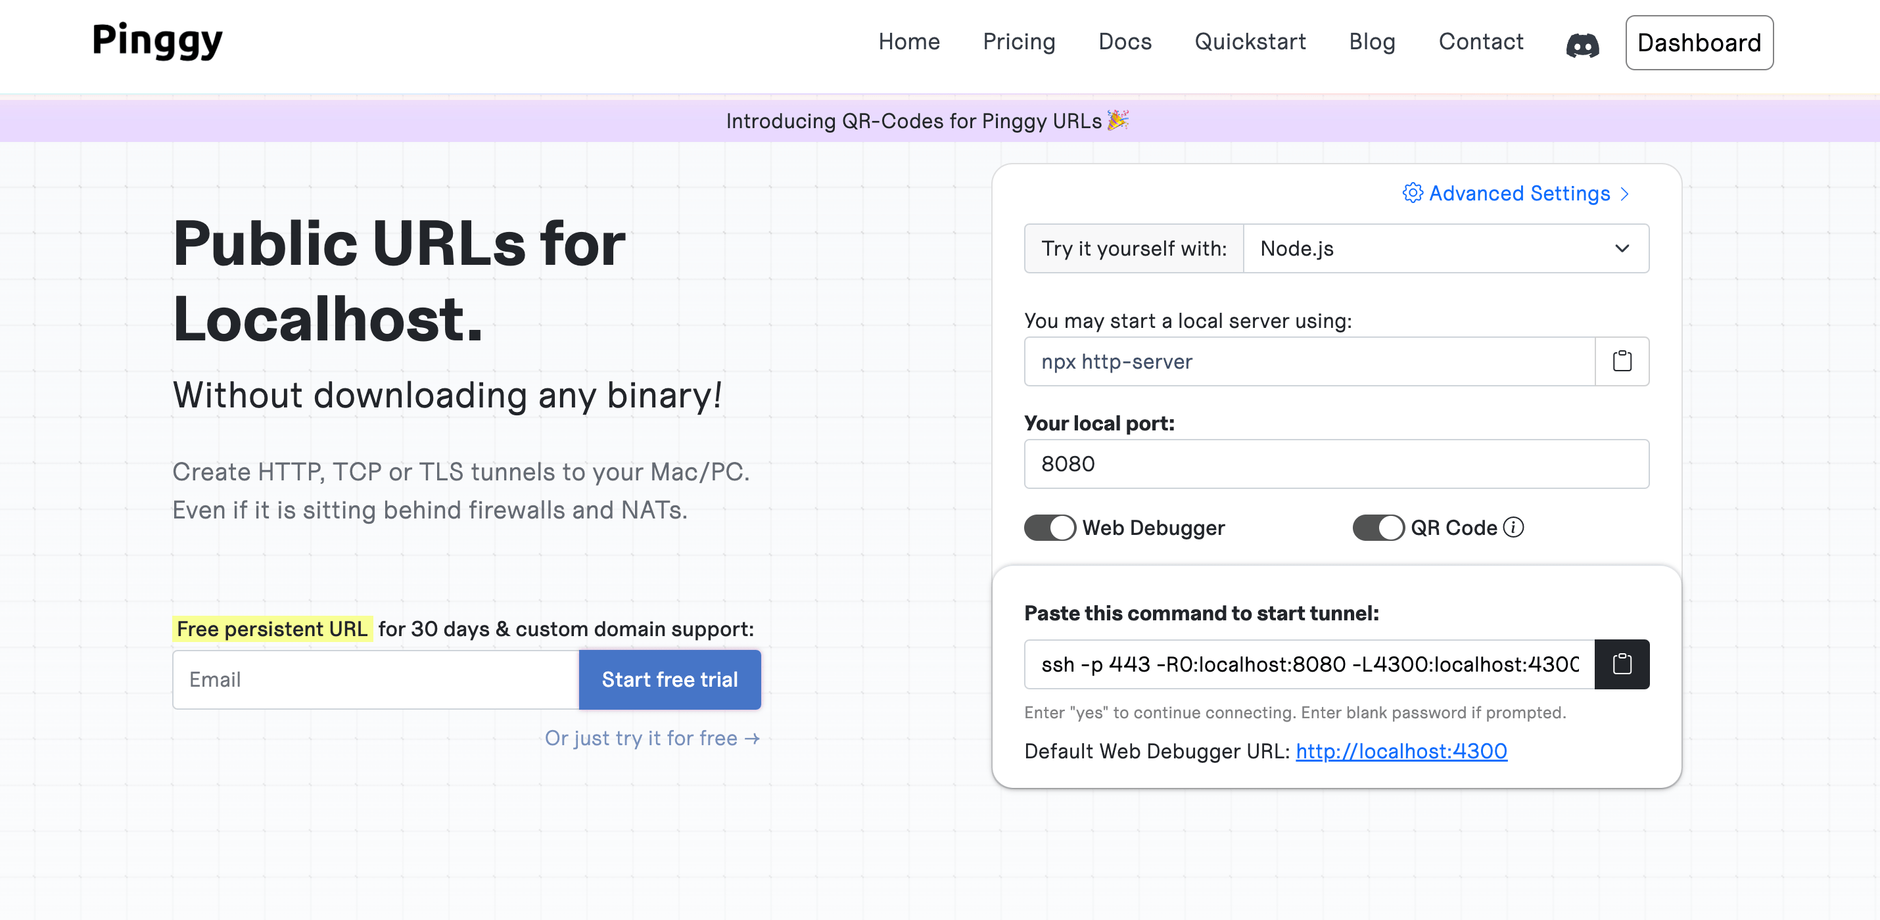Open the Dashboard button
The width and height of the screenshot is (1880, 920).
click(1699, 43)
